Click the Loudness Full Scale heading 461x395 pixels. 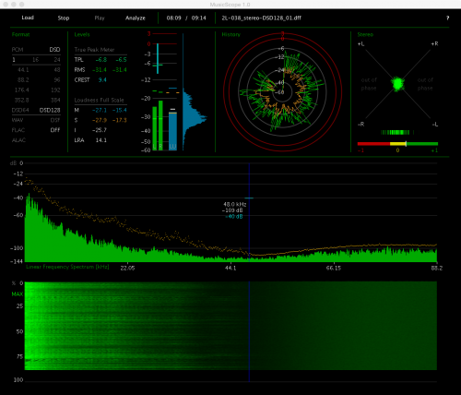[99, 100]
